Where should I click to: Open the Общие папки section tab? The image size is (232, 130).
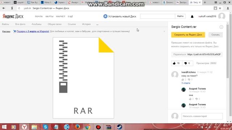[55, 24]
